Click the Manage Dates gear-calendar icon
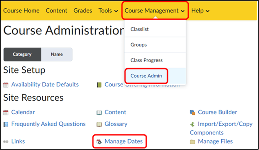This screenshot has width=259, height=150. (x=99, y=142)
